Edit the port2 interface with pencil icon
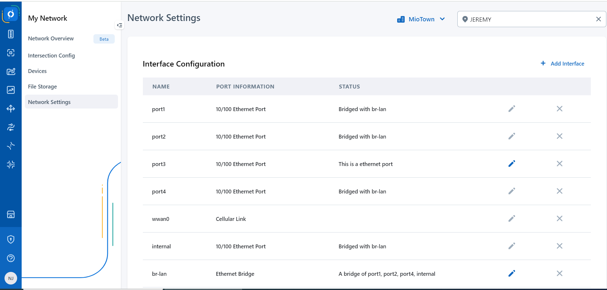Screen dimensions: 607x290 (511, 136)
